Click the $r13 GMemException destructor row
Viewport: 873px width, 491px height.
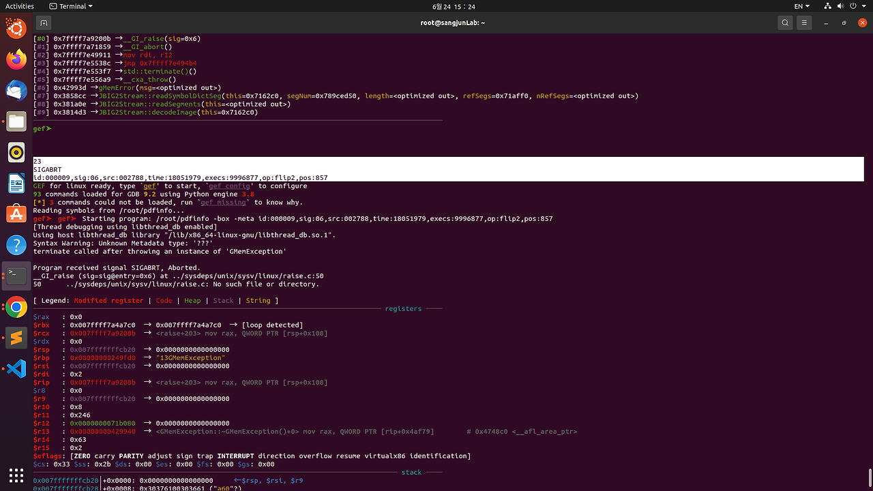[305, 431]
